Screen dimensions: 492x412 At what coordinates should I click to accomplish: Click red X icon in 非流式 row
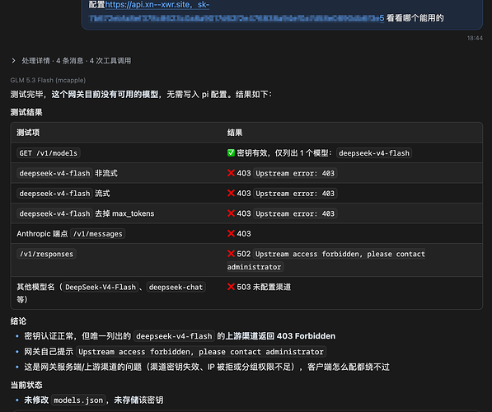tap(231, 173)
